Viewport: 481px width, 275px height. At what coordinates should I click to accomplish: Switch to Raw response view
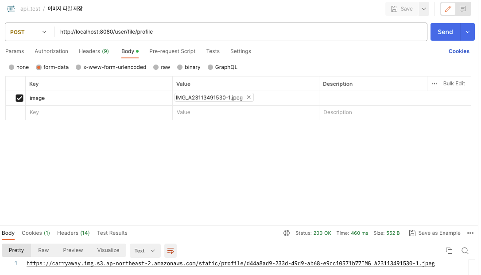tap(43, 250)
